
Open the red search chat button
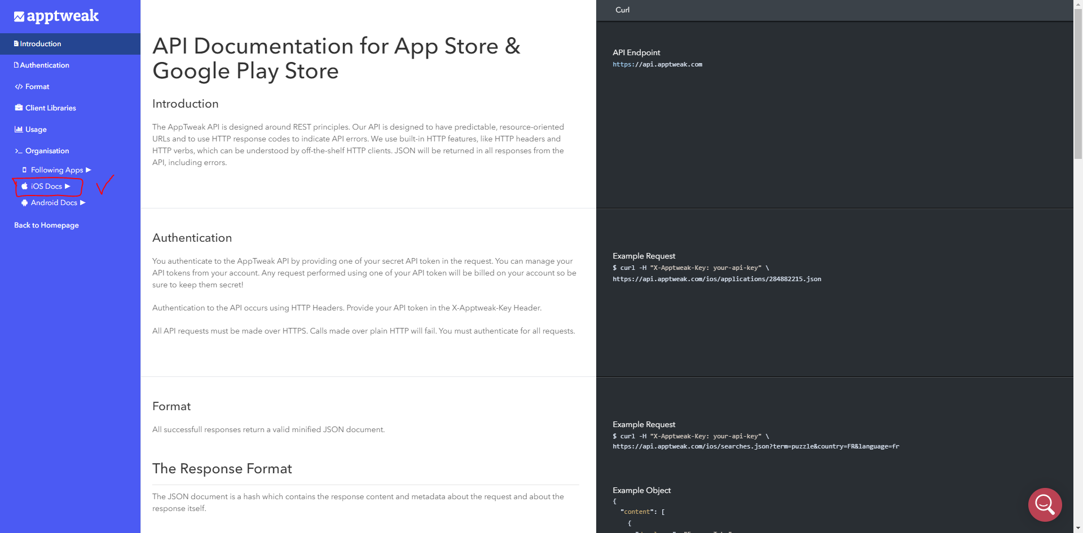point(1045,505)
